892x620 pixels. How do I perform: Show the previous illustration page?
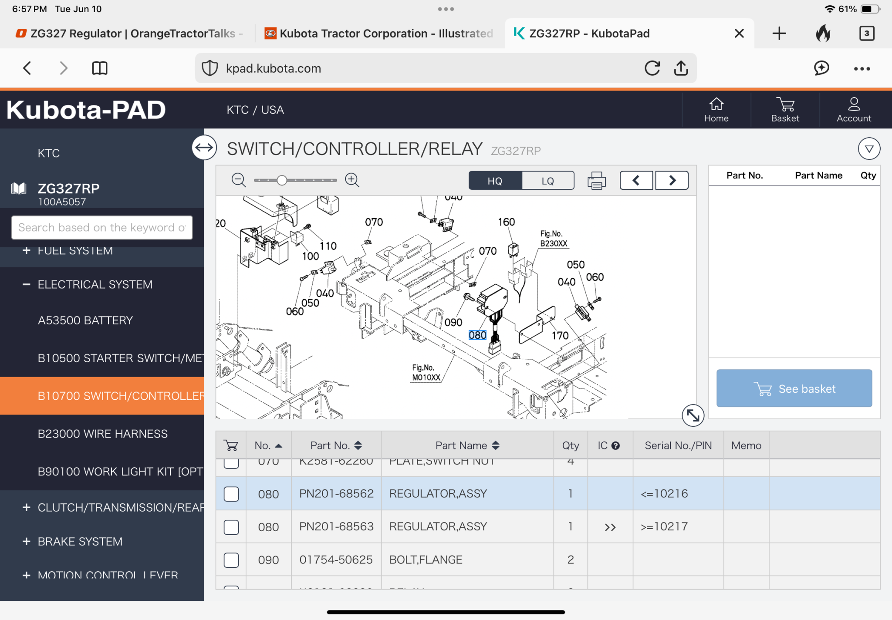coord(636,180)
